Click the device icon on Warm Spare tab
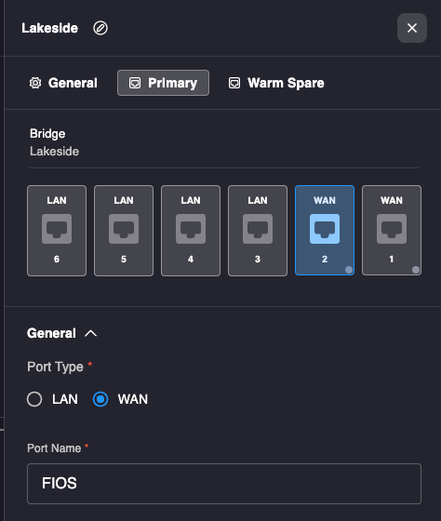The image size is (441, 521). click(x=234, y=83)
